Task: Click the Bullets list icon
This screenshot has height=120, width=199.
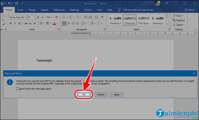Action: (64, 17)
